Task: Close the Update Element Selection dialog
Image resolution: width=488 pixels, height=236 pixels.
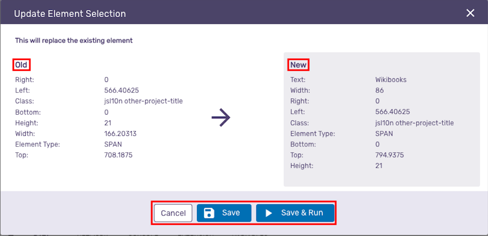Action: click(470, 13)
